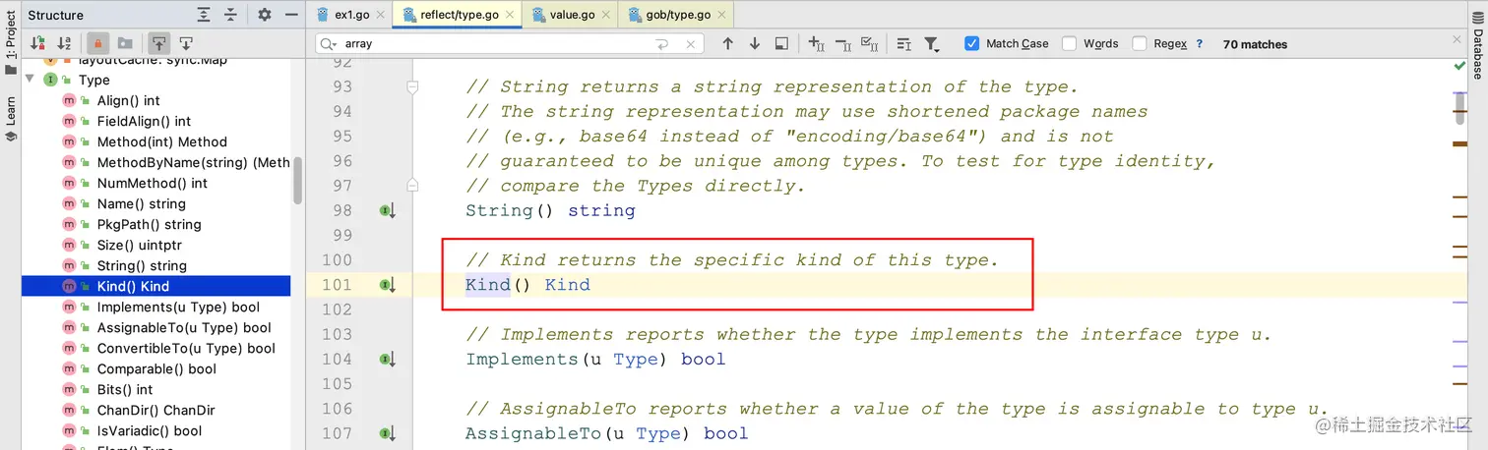
Task: Open regex help question mark
Action: coord(1199,43)
